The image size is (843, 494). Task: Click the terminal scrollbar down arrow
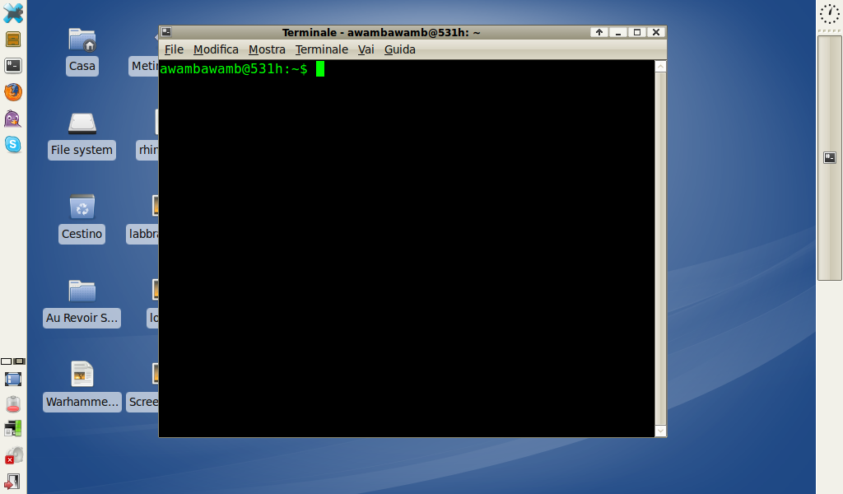(660, 431)
